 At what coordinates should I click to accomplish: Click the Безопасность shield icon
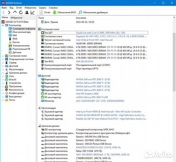[7, 90]
